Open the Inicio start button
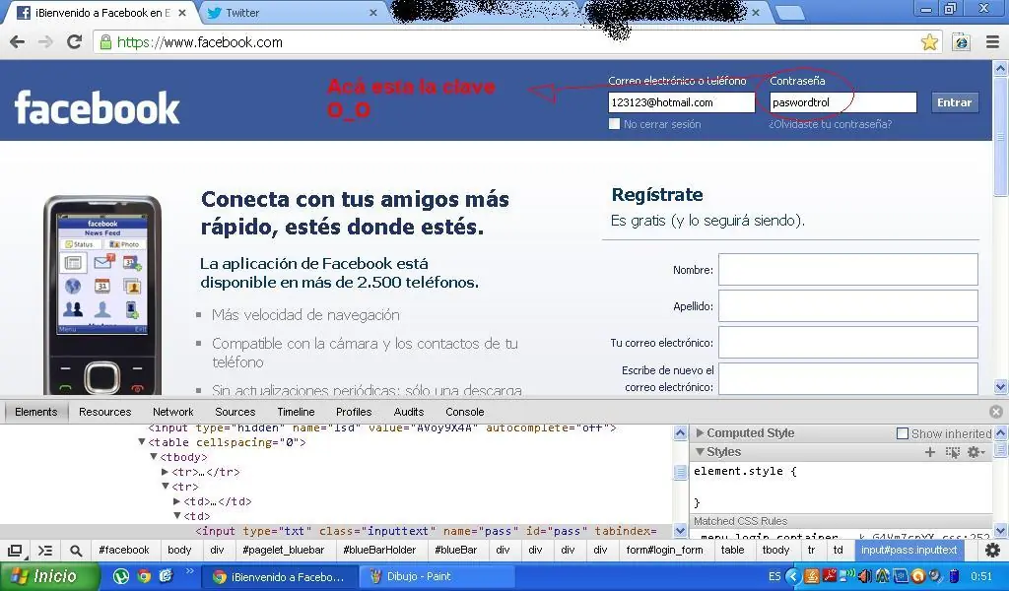The width and height of the screenshot is (1009, 591). coord(50,576)
